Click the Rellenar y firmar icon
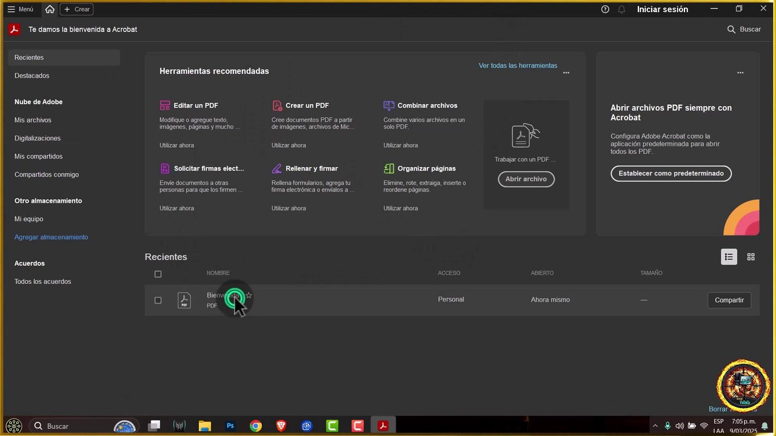The image size is (776, 436). (277, 168)
